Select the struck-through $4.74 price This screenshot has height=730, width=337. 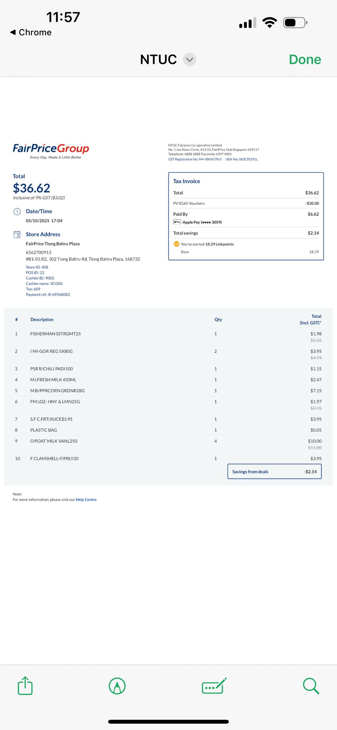pyautogui.click(x=316, y=358)
